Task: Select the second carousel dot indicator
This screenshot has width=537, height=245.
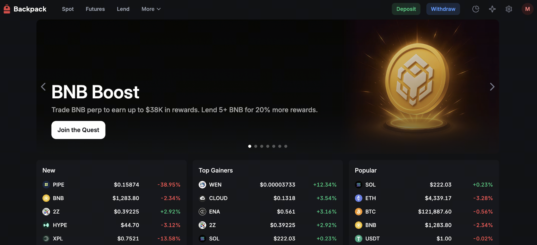Action: (x=256, y=146)
